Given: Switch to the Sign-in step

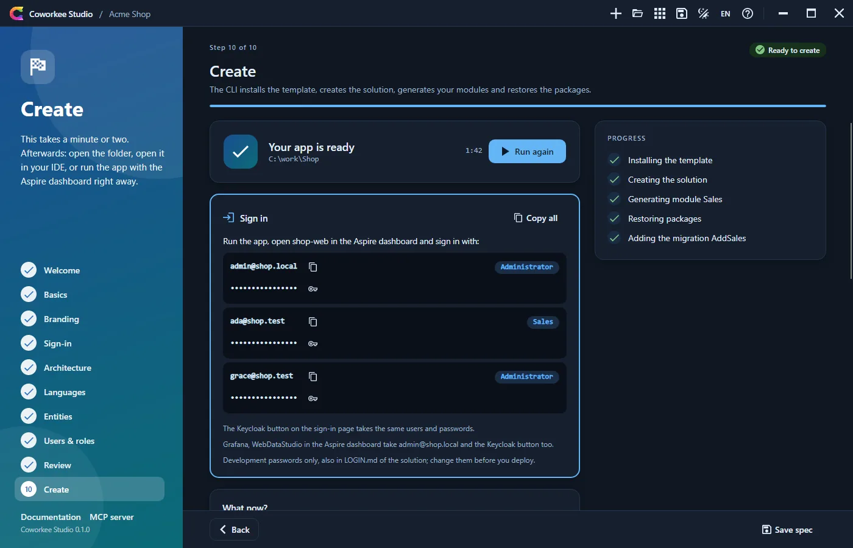Looking at the screenshot, I should 90,343.
